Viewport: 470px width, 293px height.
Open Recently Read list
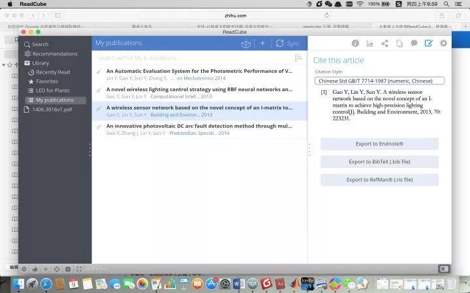click(49, 72)
